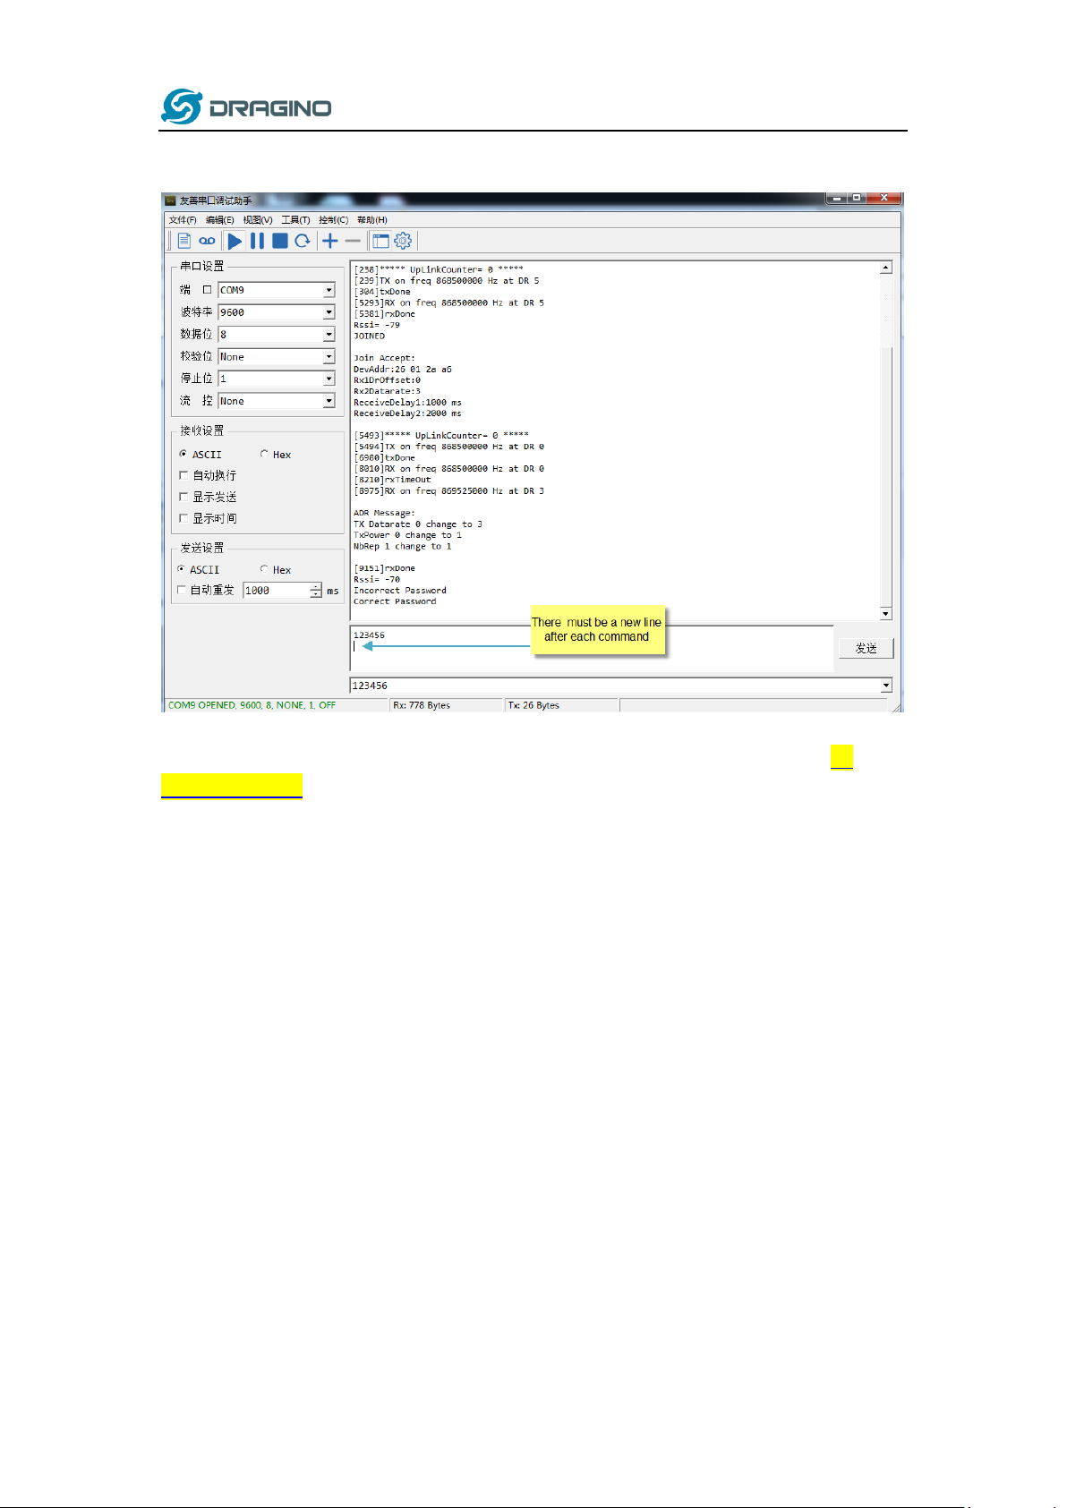Click the Pause toolbar icon

257,241
